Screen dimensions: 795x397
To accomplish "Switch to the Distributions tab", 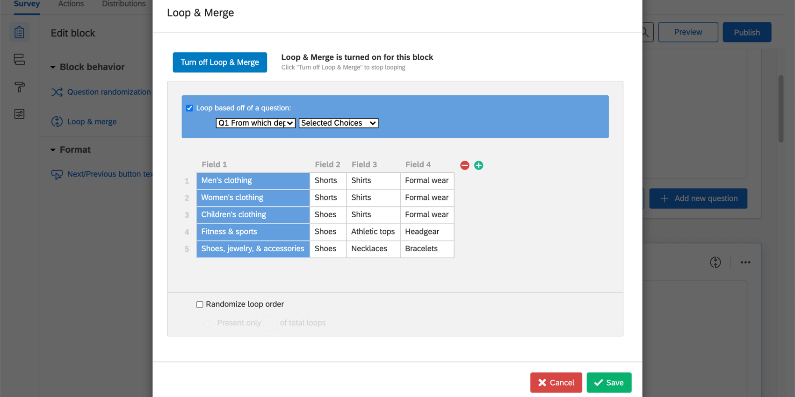I will click(x=124, y=4).
